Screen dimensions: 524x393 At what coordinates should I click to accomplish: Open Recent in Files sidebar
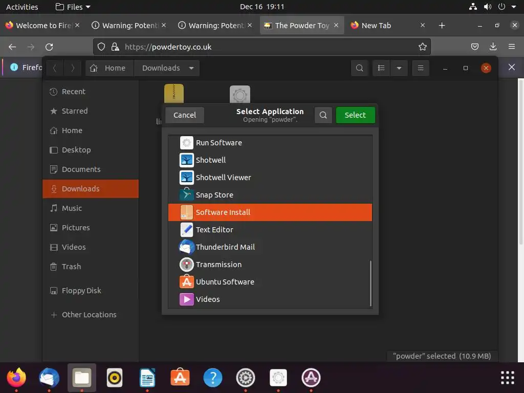click(x=91, y=92)
